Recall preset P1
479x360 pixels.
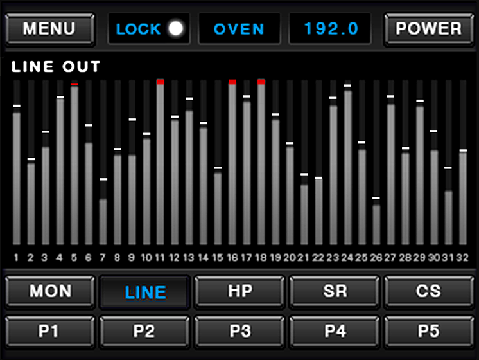50,331
